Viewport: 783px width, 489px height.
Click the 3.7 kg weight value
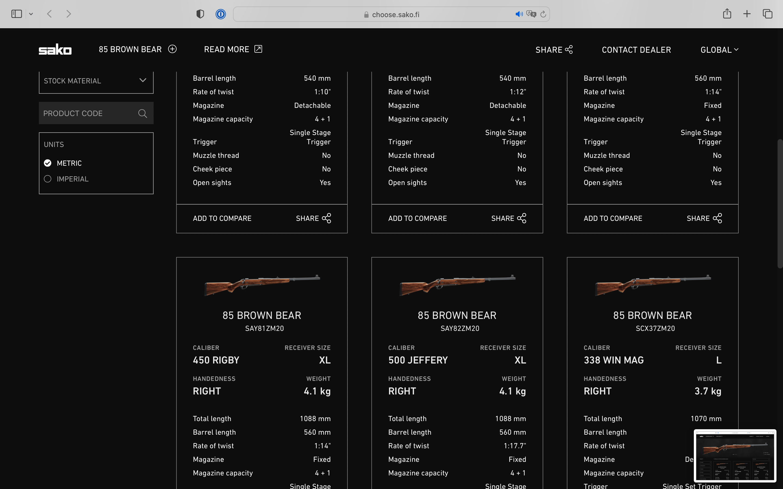[708, 391]
